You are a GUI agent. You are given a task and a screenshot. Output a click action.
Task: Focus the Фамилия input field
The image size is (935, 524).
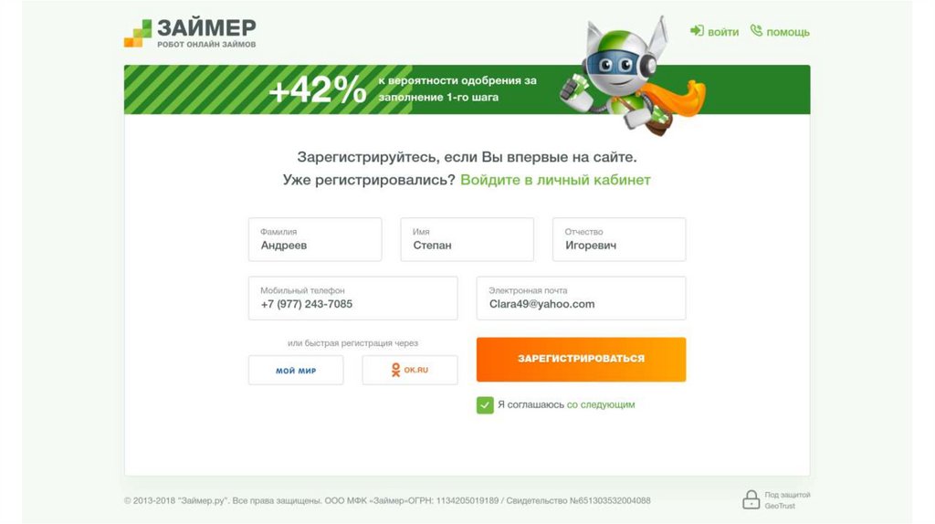tap(315, 239)
